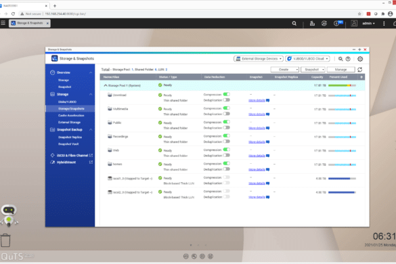Click the second bottom dock circular icon

click(x=194, y=257)
